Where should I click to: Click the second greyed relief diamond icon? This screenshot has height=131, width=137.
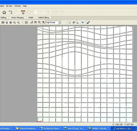43,12
